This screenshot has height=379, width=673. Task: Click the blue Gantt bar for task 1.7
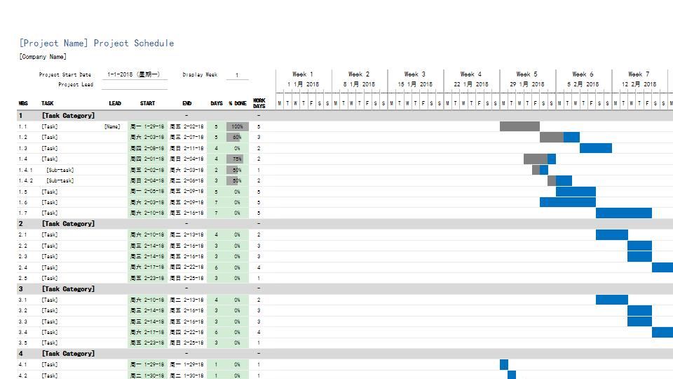(624, 213)
